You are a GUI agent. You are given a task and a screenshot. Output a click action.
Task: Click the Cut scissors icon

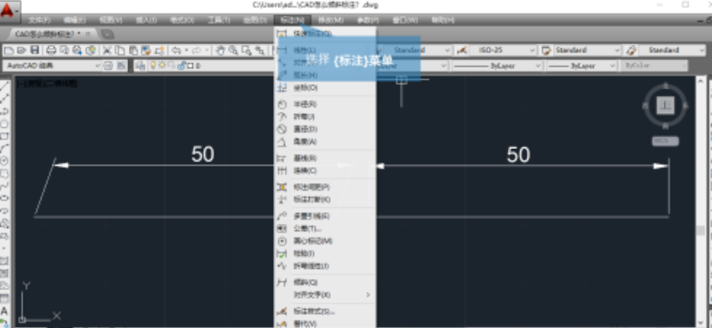click(107, 50)
